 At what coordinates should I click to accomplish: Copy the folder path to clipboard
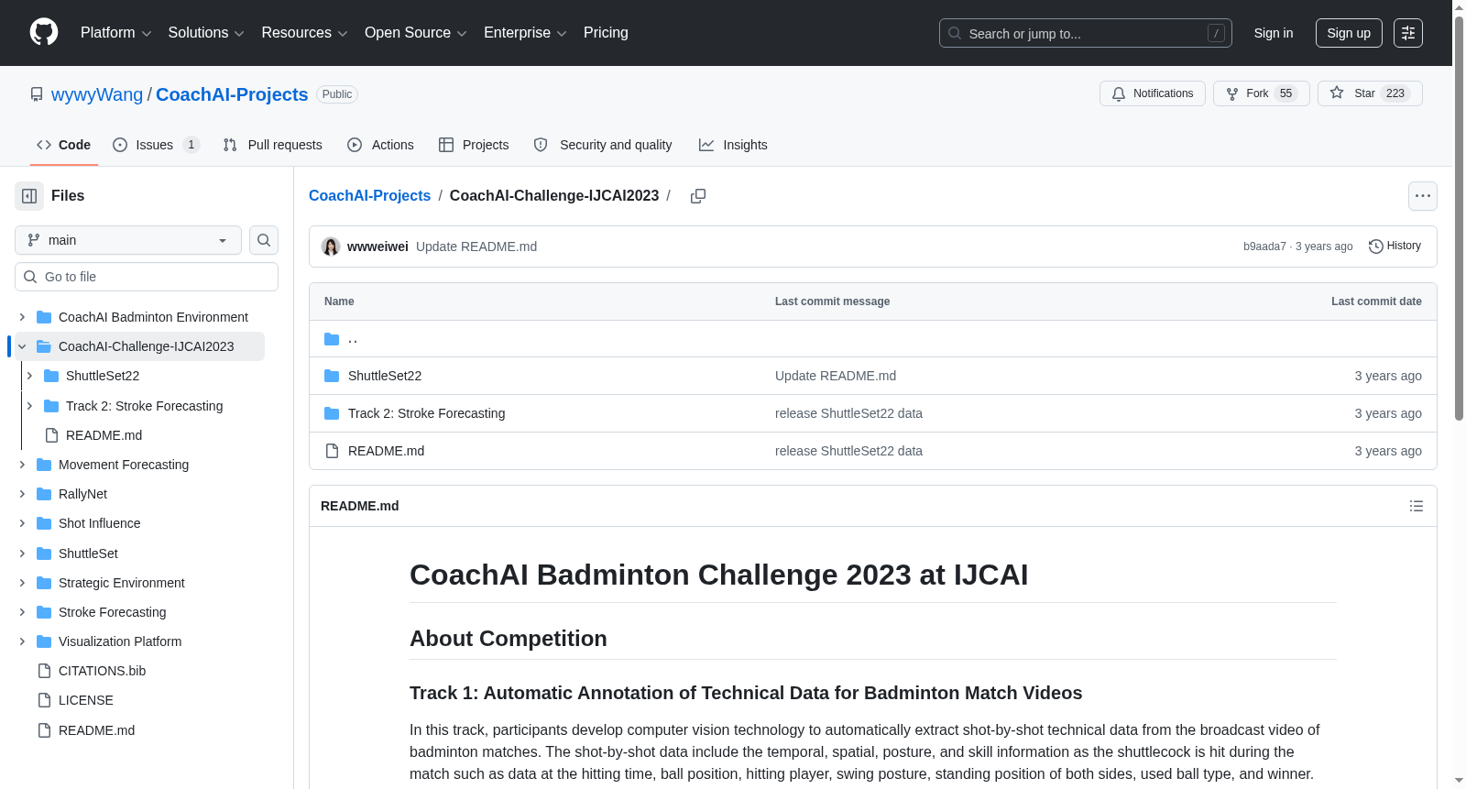pos(698,196)
